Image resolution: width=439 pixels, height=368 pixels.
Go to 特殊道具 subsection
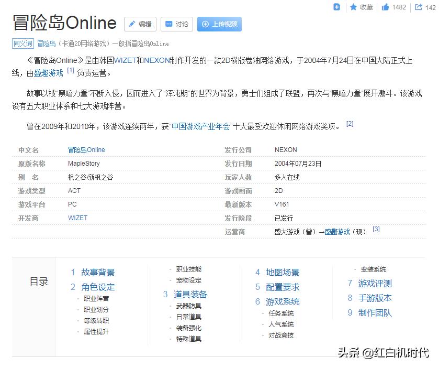pyautogui.click(x=189, y=339)
